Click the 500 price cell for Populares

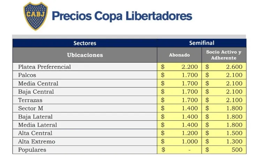pos(236,150)
